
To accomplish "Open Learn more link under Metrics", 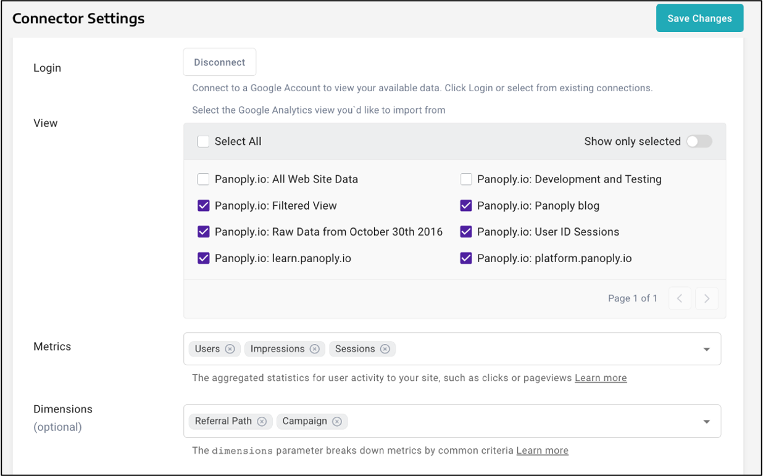I will [x=601, y=378].
